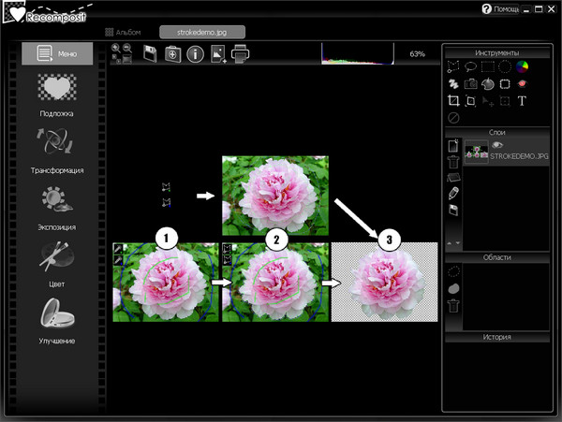Viewport: 562px width, 422px height.
Task: Open the image info icon
Action: [x=196, y=54]
